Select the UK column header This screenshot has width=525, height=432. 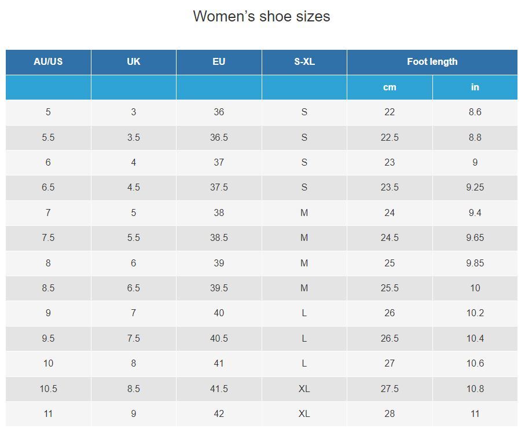pos(134,62)
